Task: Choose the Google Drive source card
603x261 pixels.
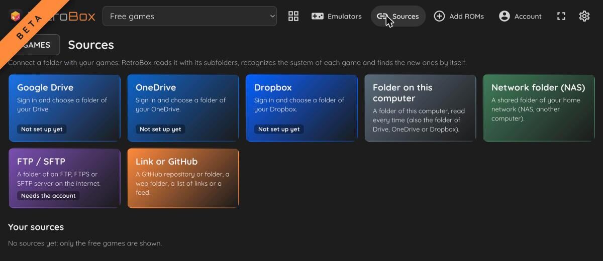Action: click(64, 108)
